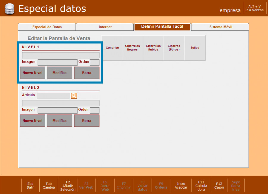
Task: Select the Sellos category tile
Action: (195, 48)
